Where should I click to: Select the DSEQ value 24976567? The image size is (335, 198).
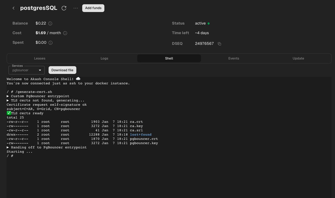coord(204,44)
